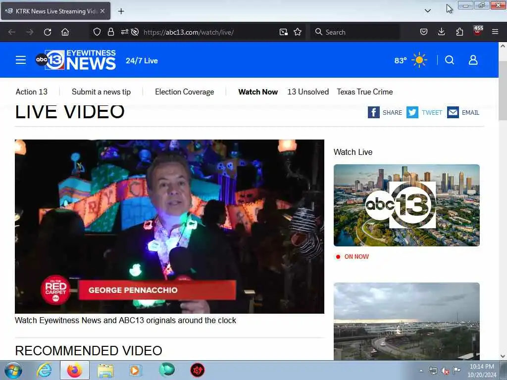The width and height of the screenshot is (507, 380).
Task: Click the page scrollbar down arrow
Action: pyautogui.click(x=503, y=356)
